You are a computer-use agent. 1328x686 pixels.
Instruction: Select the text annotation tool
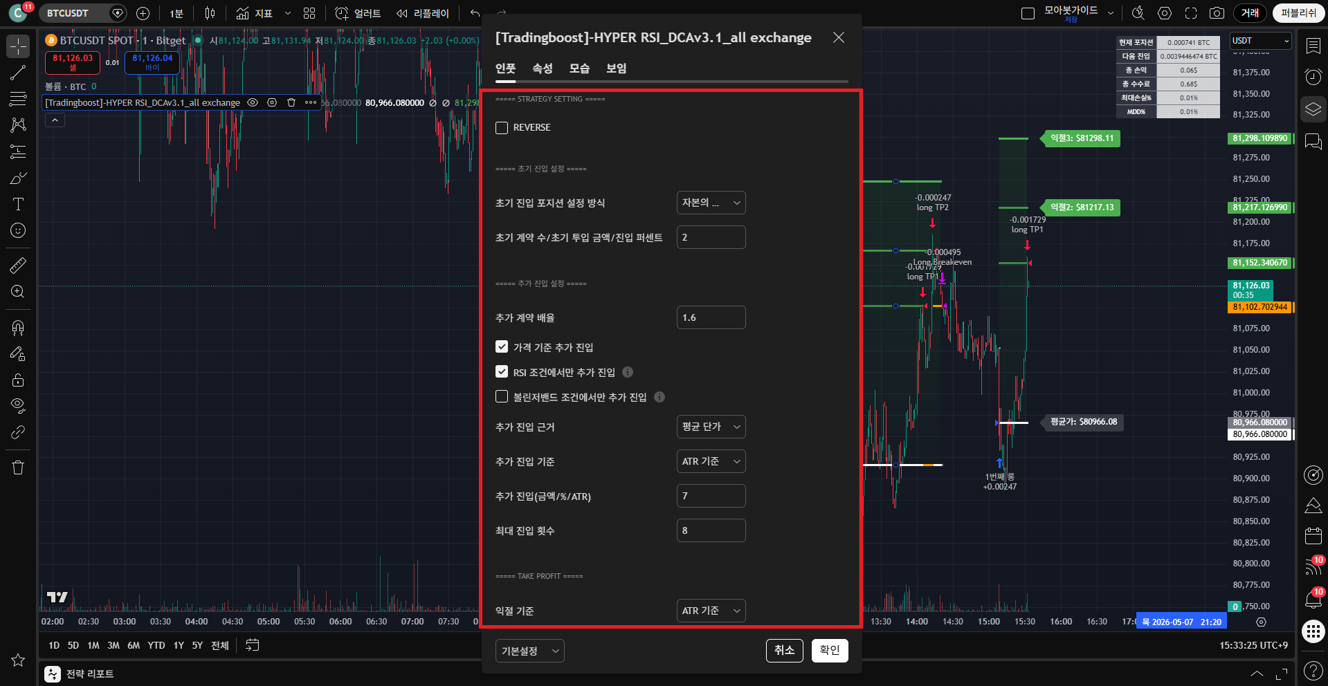click(18, 204)
